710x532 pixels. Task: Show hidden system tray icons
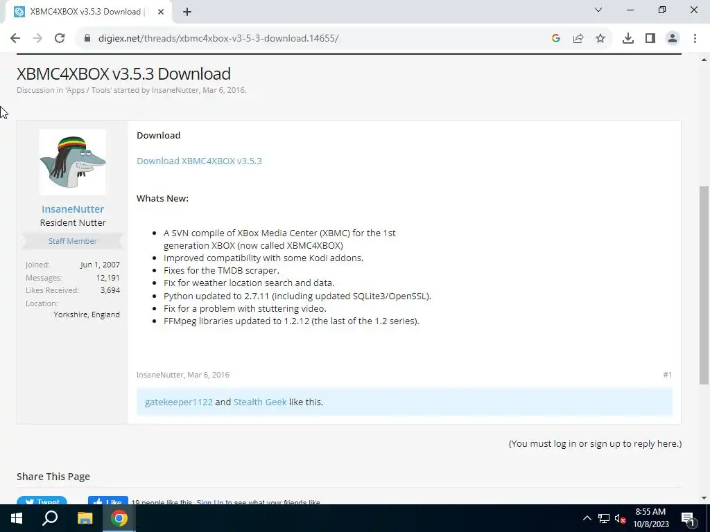coord(587,518)
